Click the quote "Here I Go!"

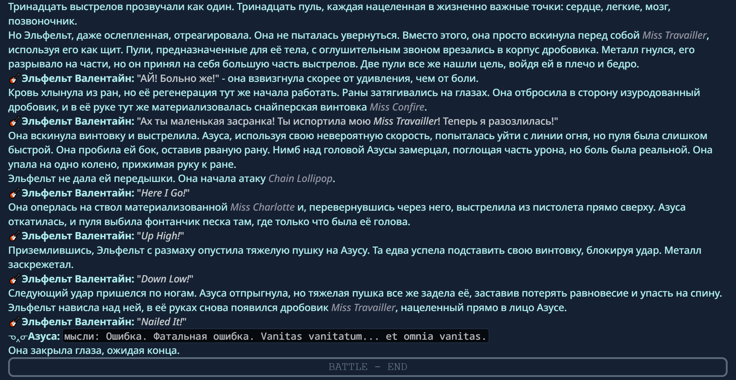pos(163,193)
